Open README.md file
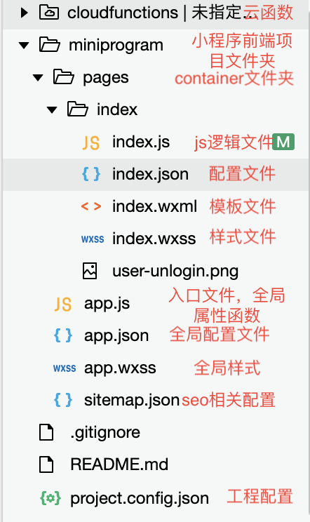 click(x=119, y=464)
